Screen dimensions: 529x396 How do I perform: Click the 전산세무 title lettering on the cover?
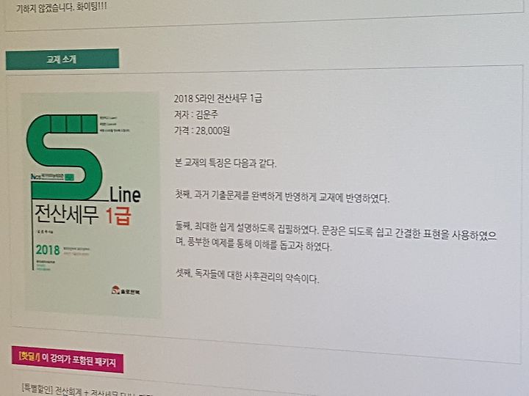coord(66,213)
